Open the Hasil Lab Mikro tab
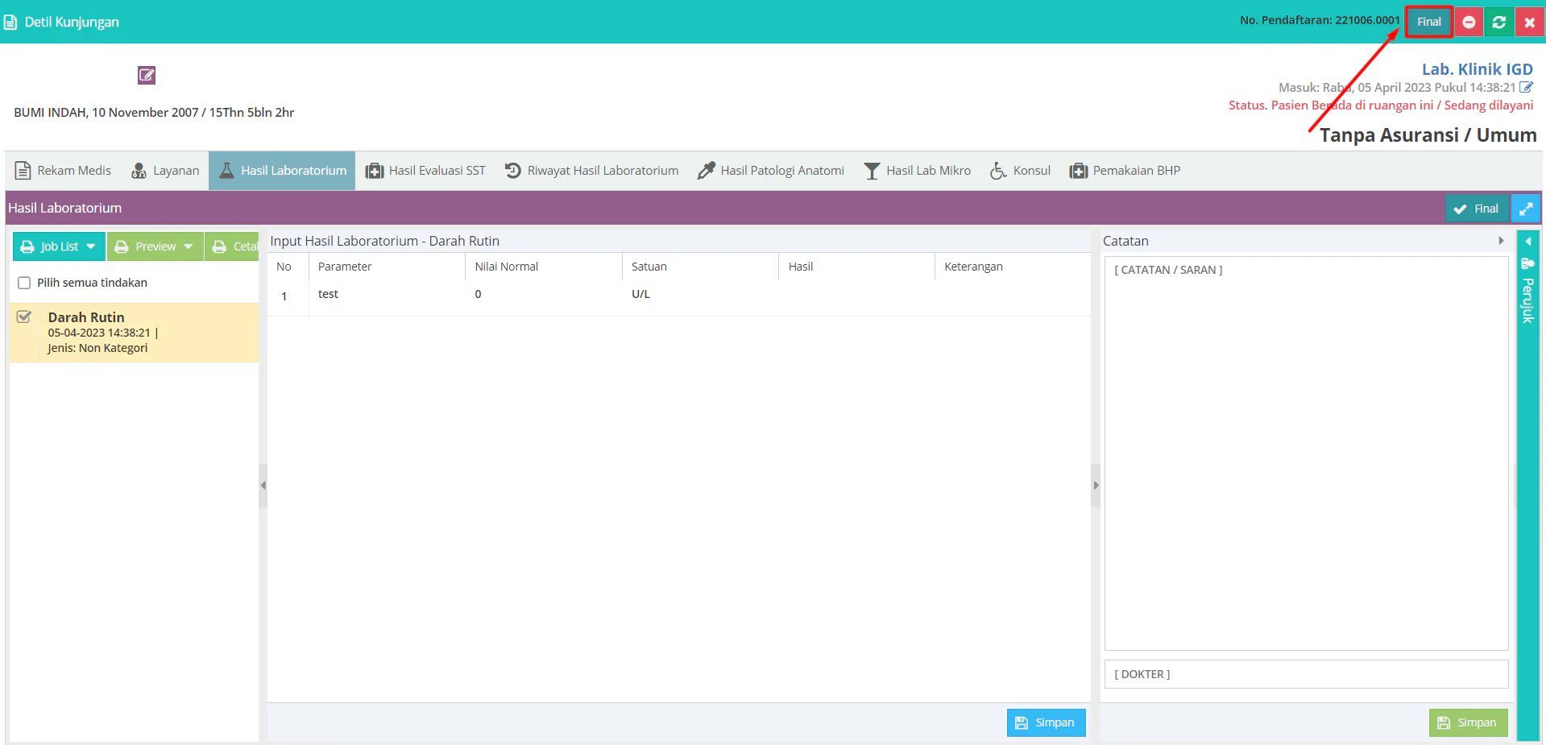1546x745 pixels. coord(917,171)
